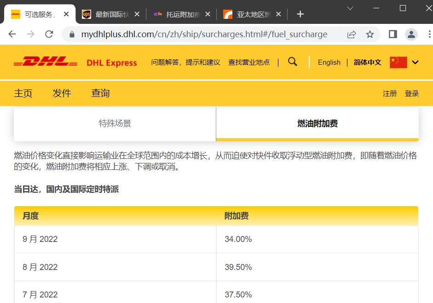Image resolution: width=433 pixels, height=303 pixels.
Task: Switch to the UPS 最新国际快 tab
Action: pyautogui.click(x=110, y=14)
